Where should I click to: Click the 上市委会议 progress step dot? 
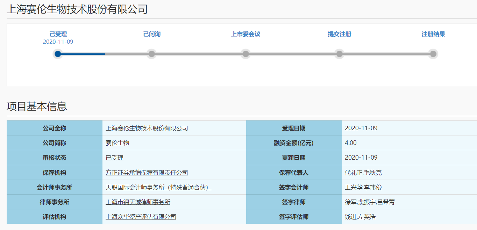click(x=246, y=54)
